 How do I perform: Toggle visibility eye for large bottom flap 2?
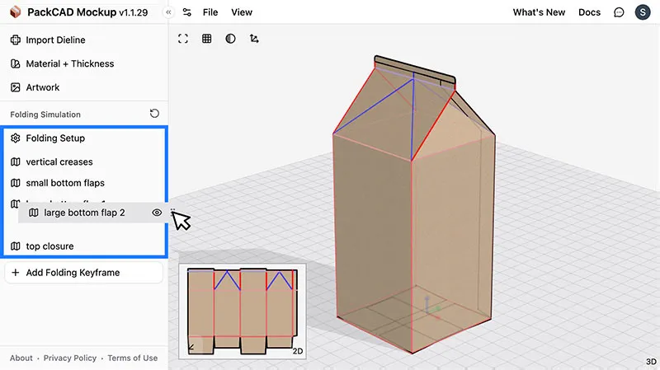(157, 213)
